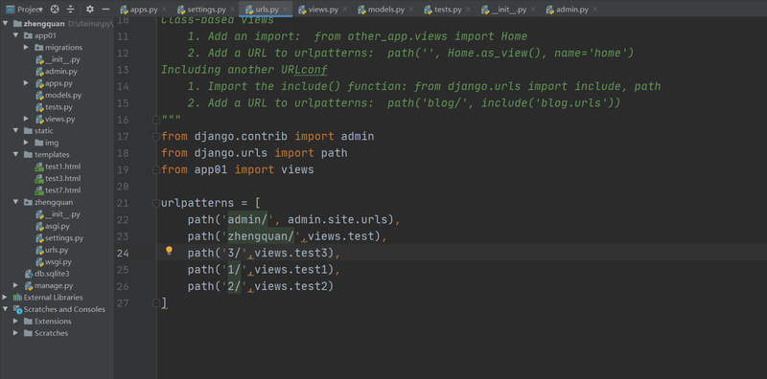Select admin.py under app01
The height and width of the screenshot is (379, 767).
click(58, 72)
